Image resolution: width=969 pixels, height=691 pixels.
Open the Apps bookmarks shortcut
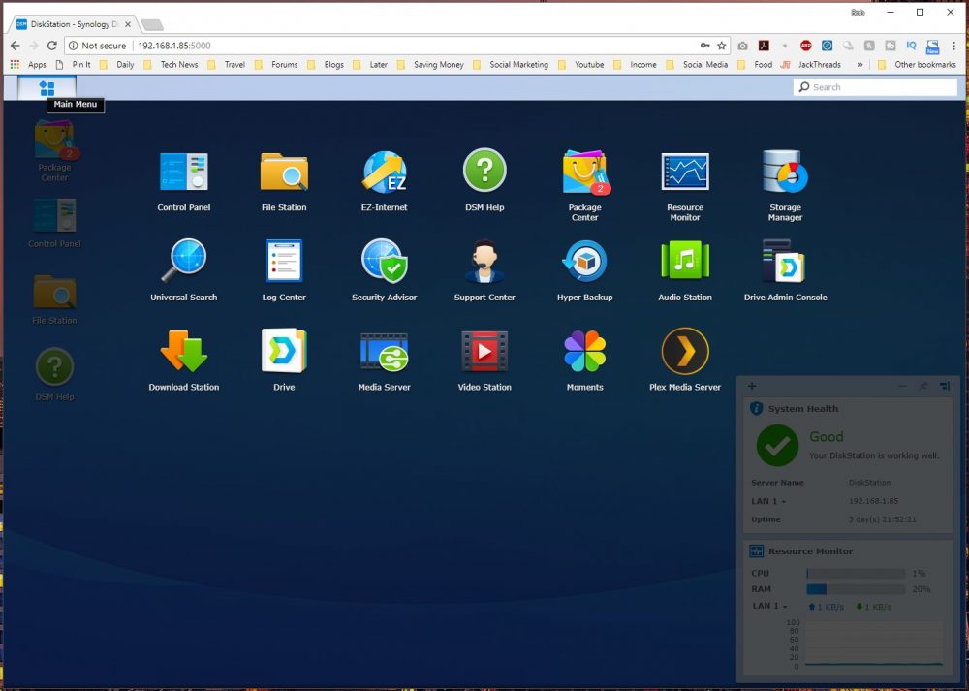click(x=28, y=64)
